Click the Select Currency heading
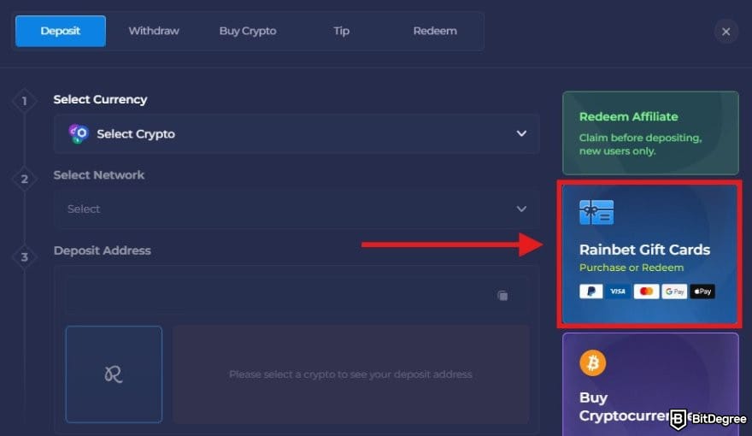752x436 pixels. point(100,99)
